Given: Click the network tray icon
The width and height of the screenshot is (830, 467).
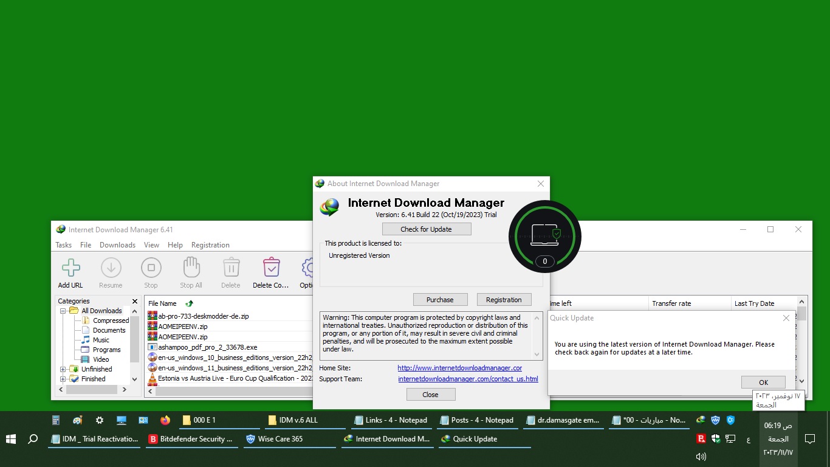Looking at the screenshot, I should point(730,438).
